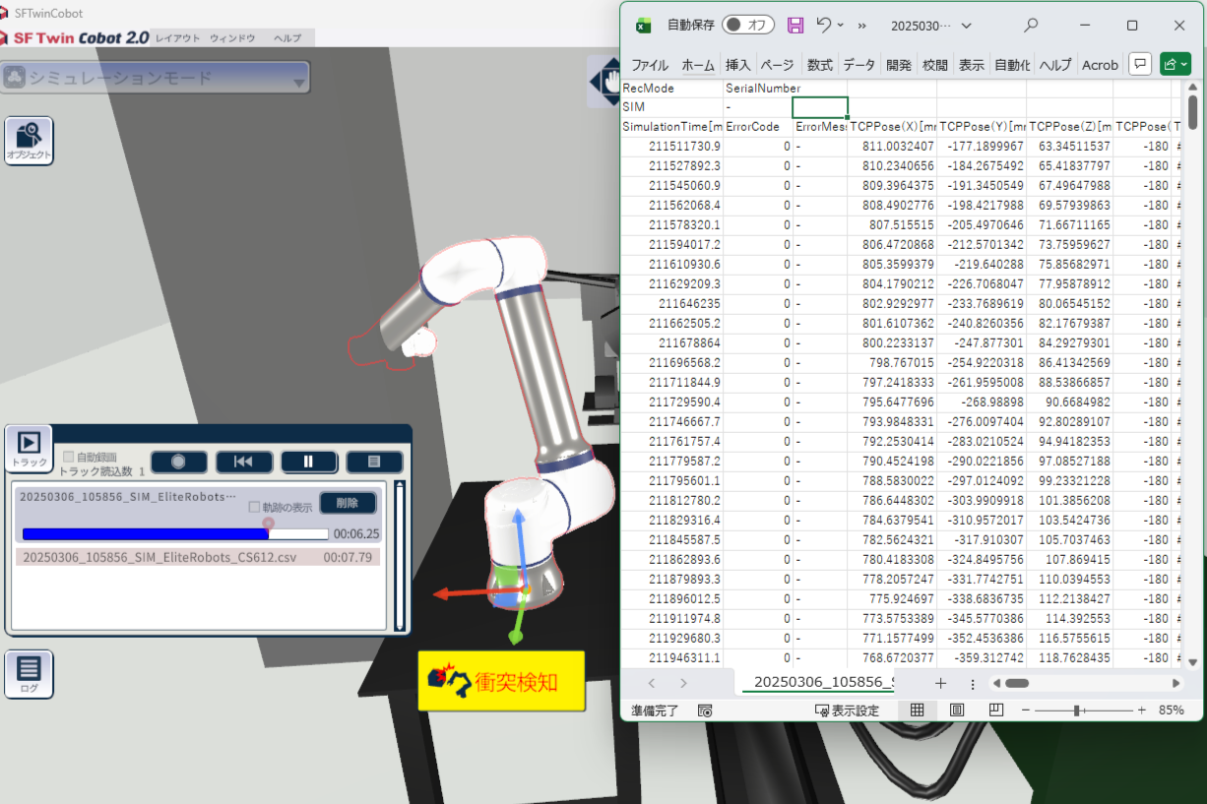Select the データ ribbon tab
The image size is (1207, 804).
point(858,65)
